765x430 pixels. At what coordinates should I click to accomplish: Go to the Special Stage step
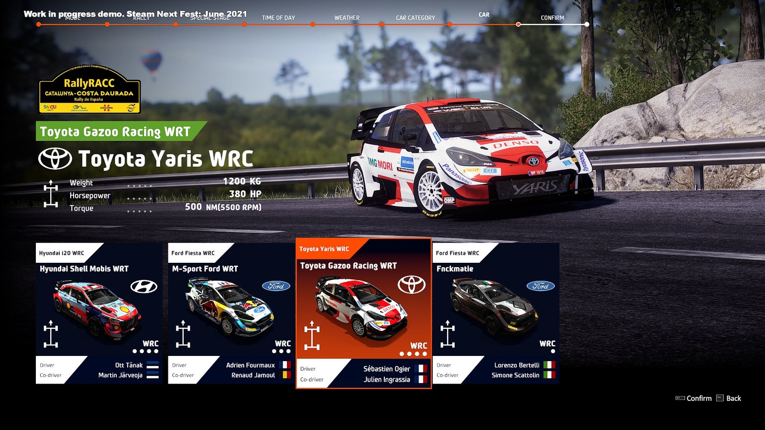point(210,18)
